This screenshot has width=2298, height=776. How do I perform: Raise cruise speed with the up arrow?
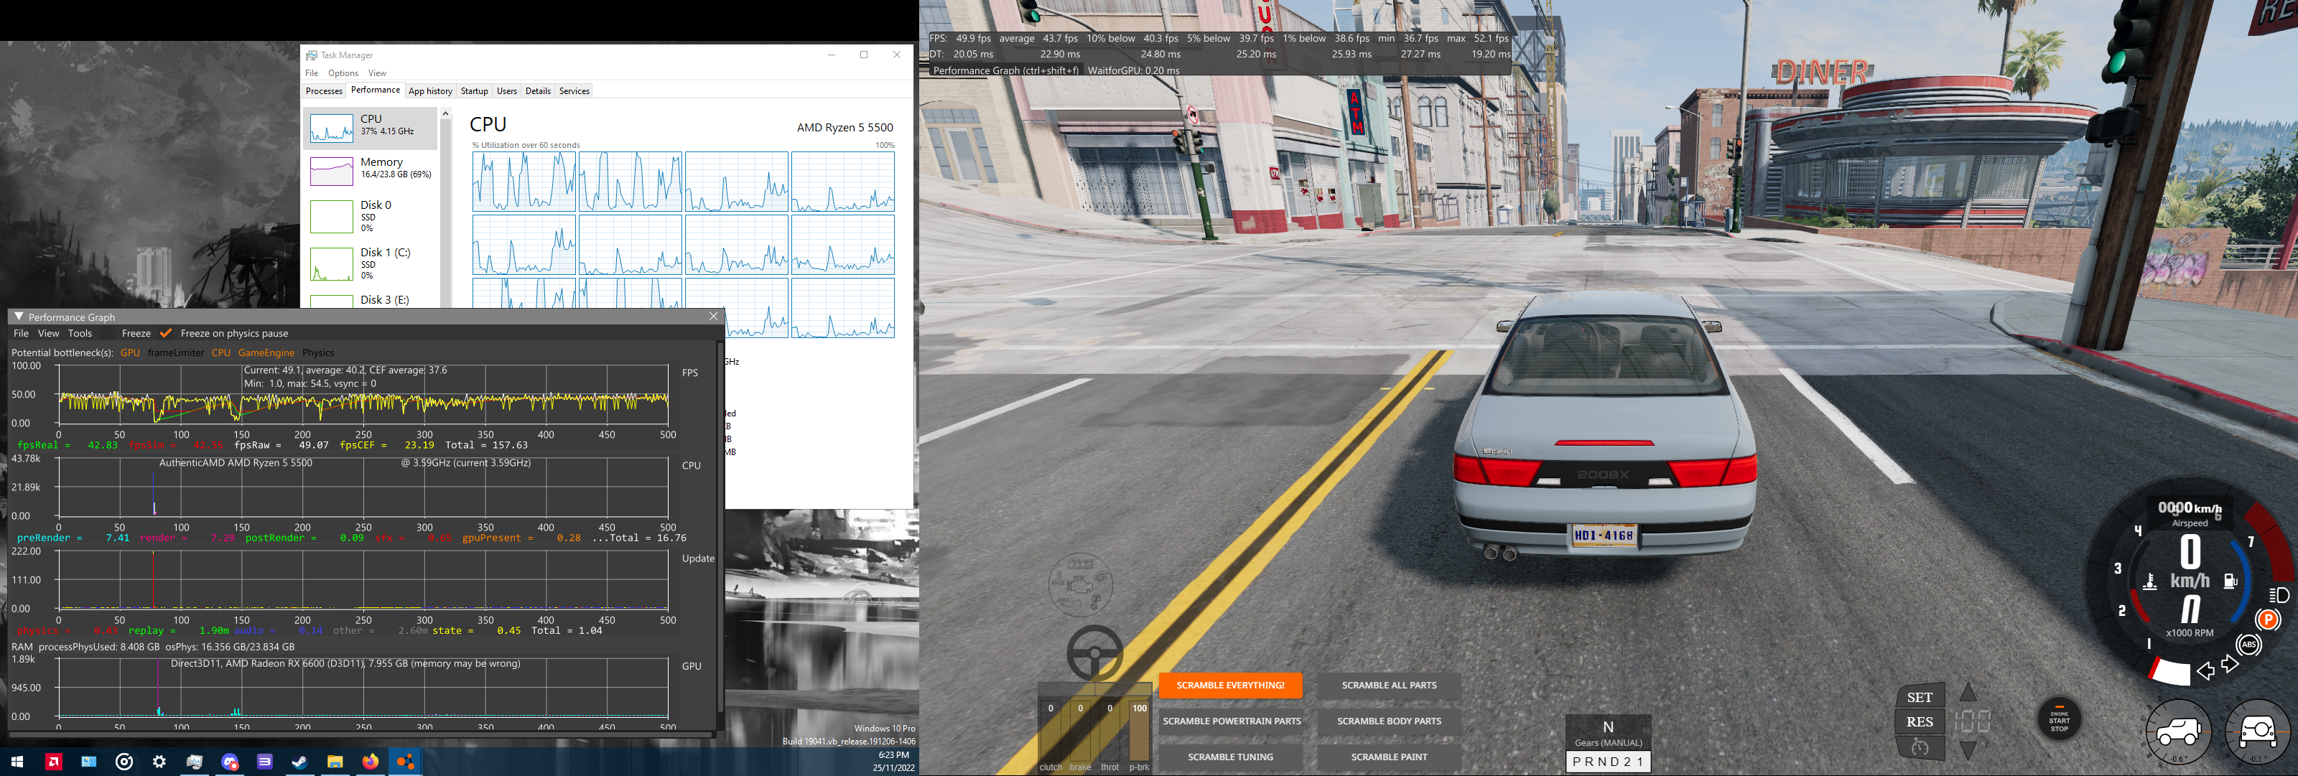coord(1968,692)
